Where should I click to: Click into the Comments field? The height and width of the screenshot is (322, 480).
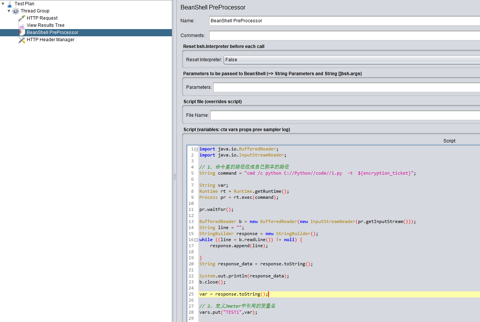click(x=344, y=36)
